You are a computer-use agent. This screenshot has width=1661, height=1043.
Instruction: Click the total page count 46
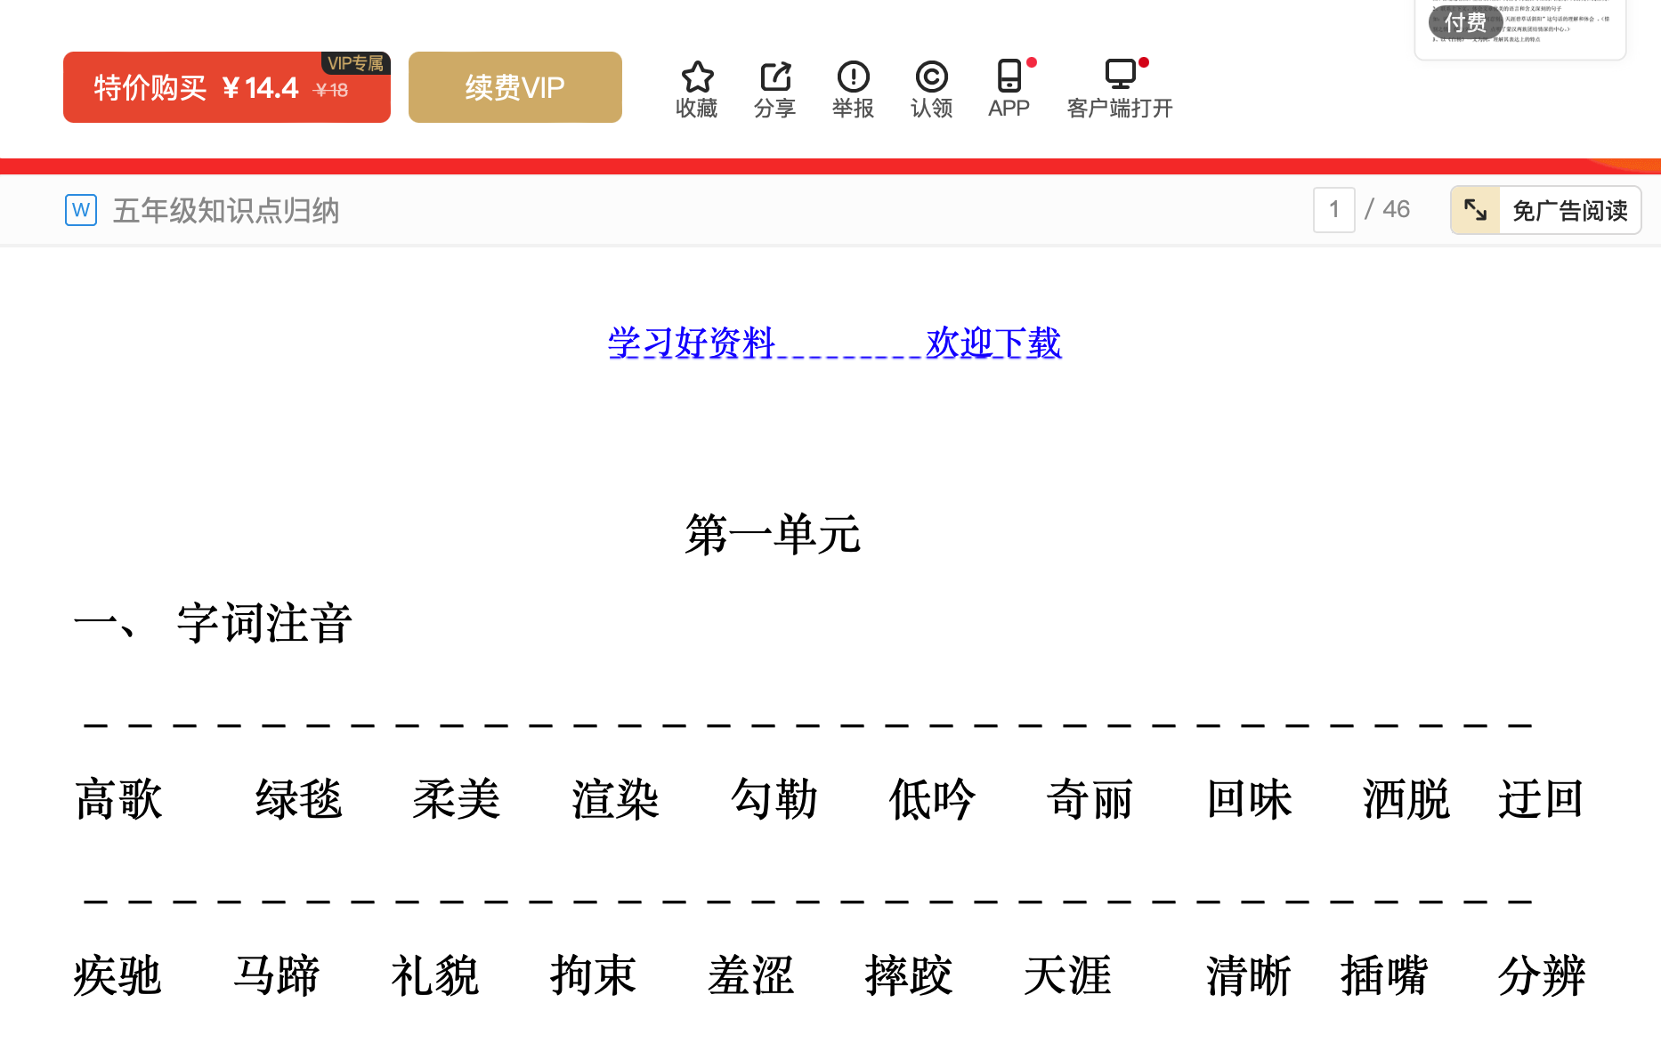pyautogui.click(x=1396, y=209)
